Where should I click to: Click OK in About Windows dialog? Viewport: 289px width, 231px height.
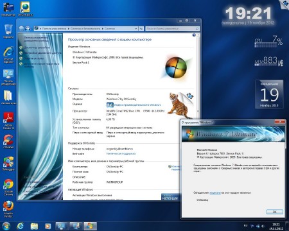tap(275, 212)
